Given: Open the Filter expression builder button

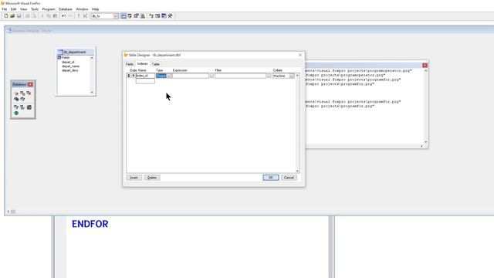Looking at the screenshot, I should click(269, 76).
